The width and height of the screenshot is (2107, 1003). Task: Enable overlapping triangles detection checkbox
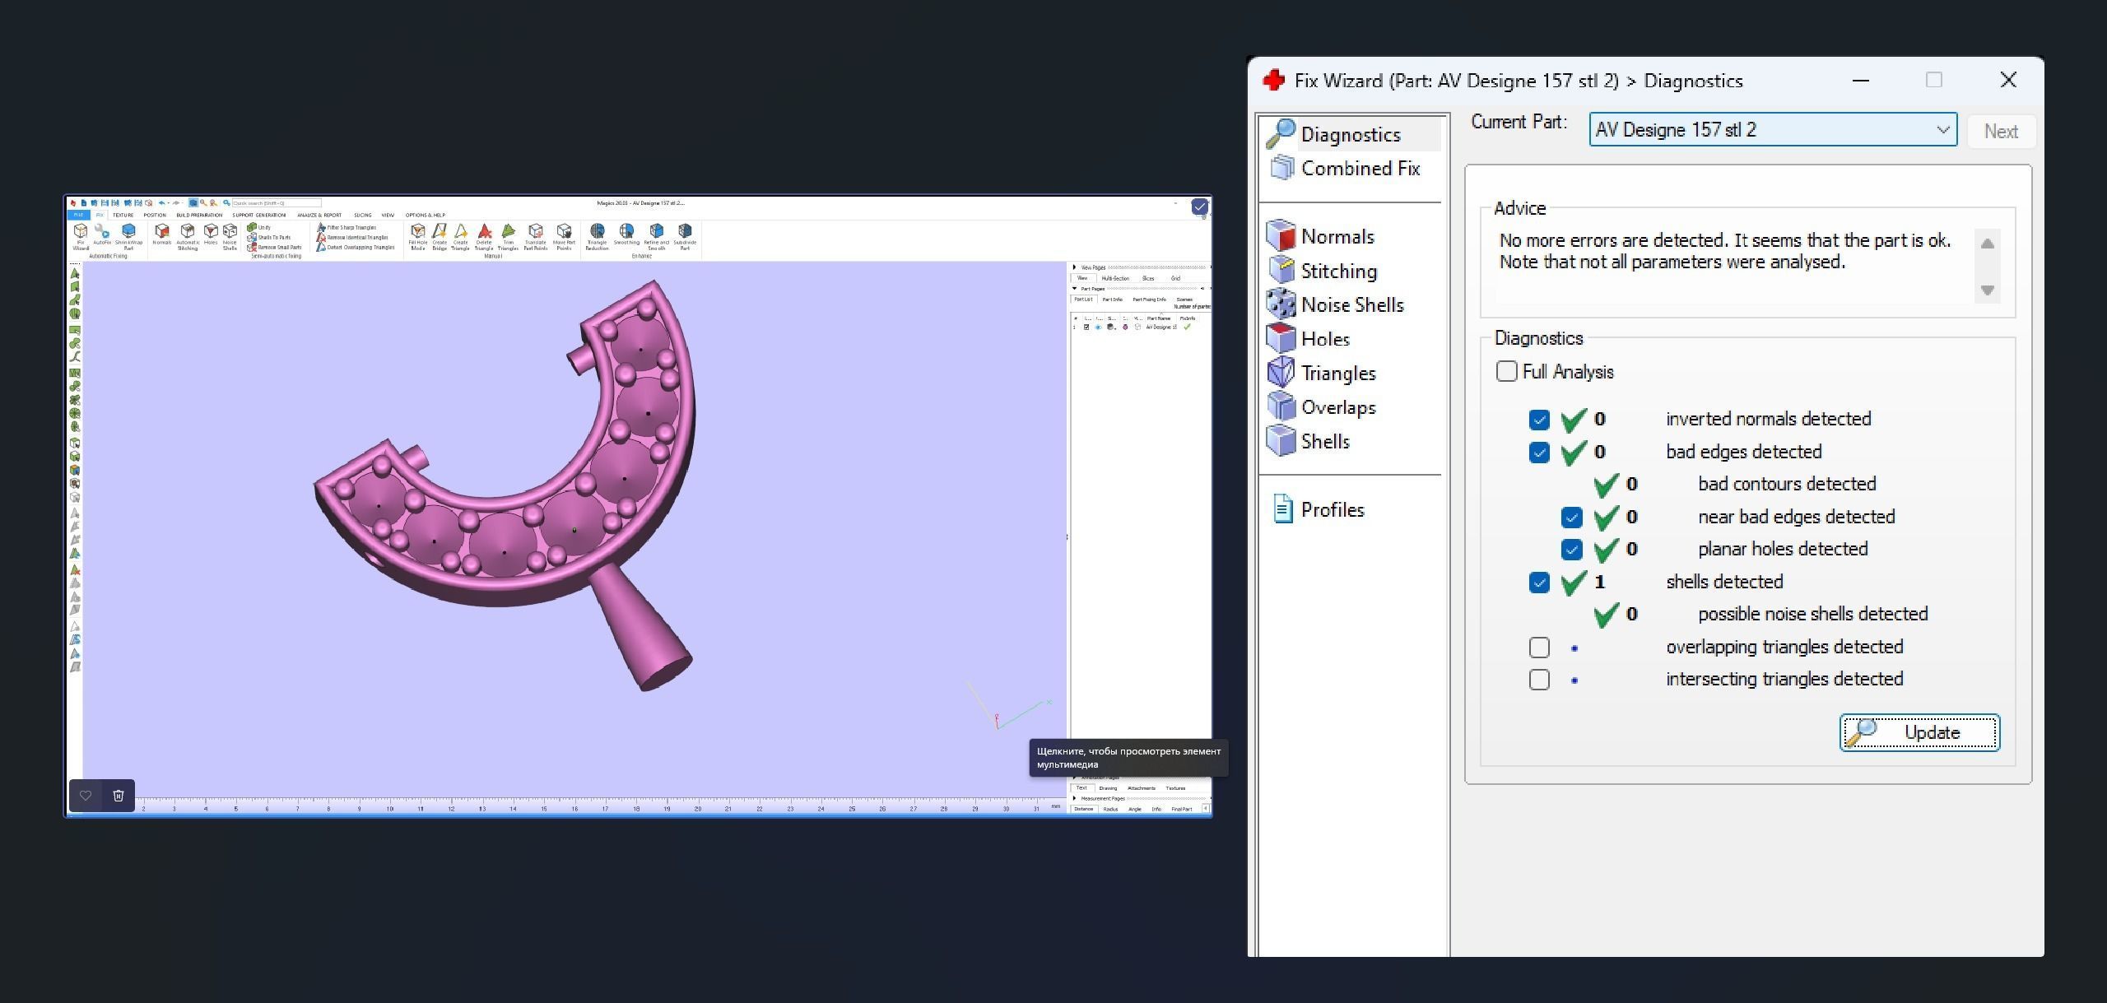point(1539,648)
